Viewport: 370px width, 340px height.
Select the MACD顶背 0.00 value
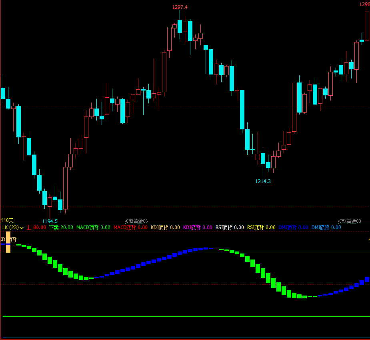click(x=93, y=227)
